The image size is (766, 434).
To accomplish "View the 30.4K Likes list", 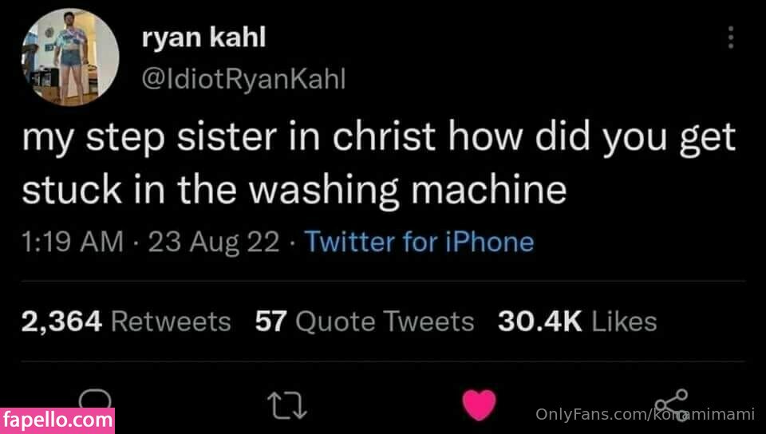I will click(x=577, y=322).
